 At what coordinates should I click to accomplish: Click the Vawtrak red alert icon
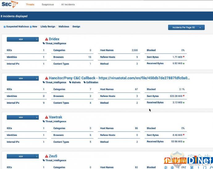click(46, 117)
